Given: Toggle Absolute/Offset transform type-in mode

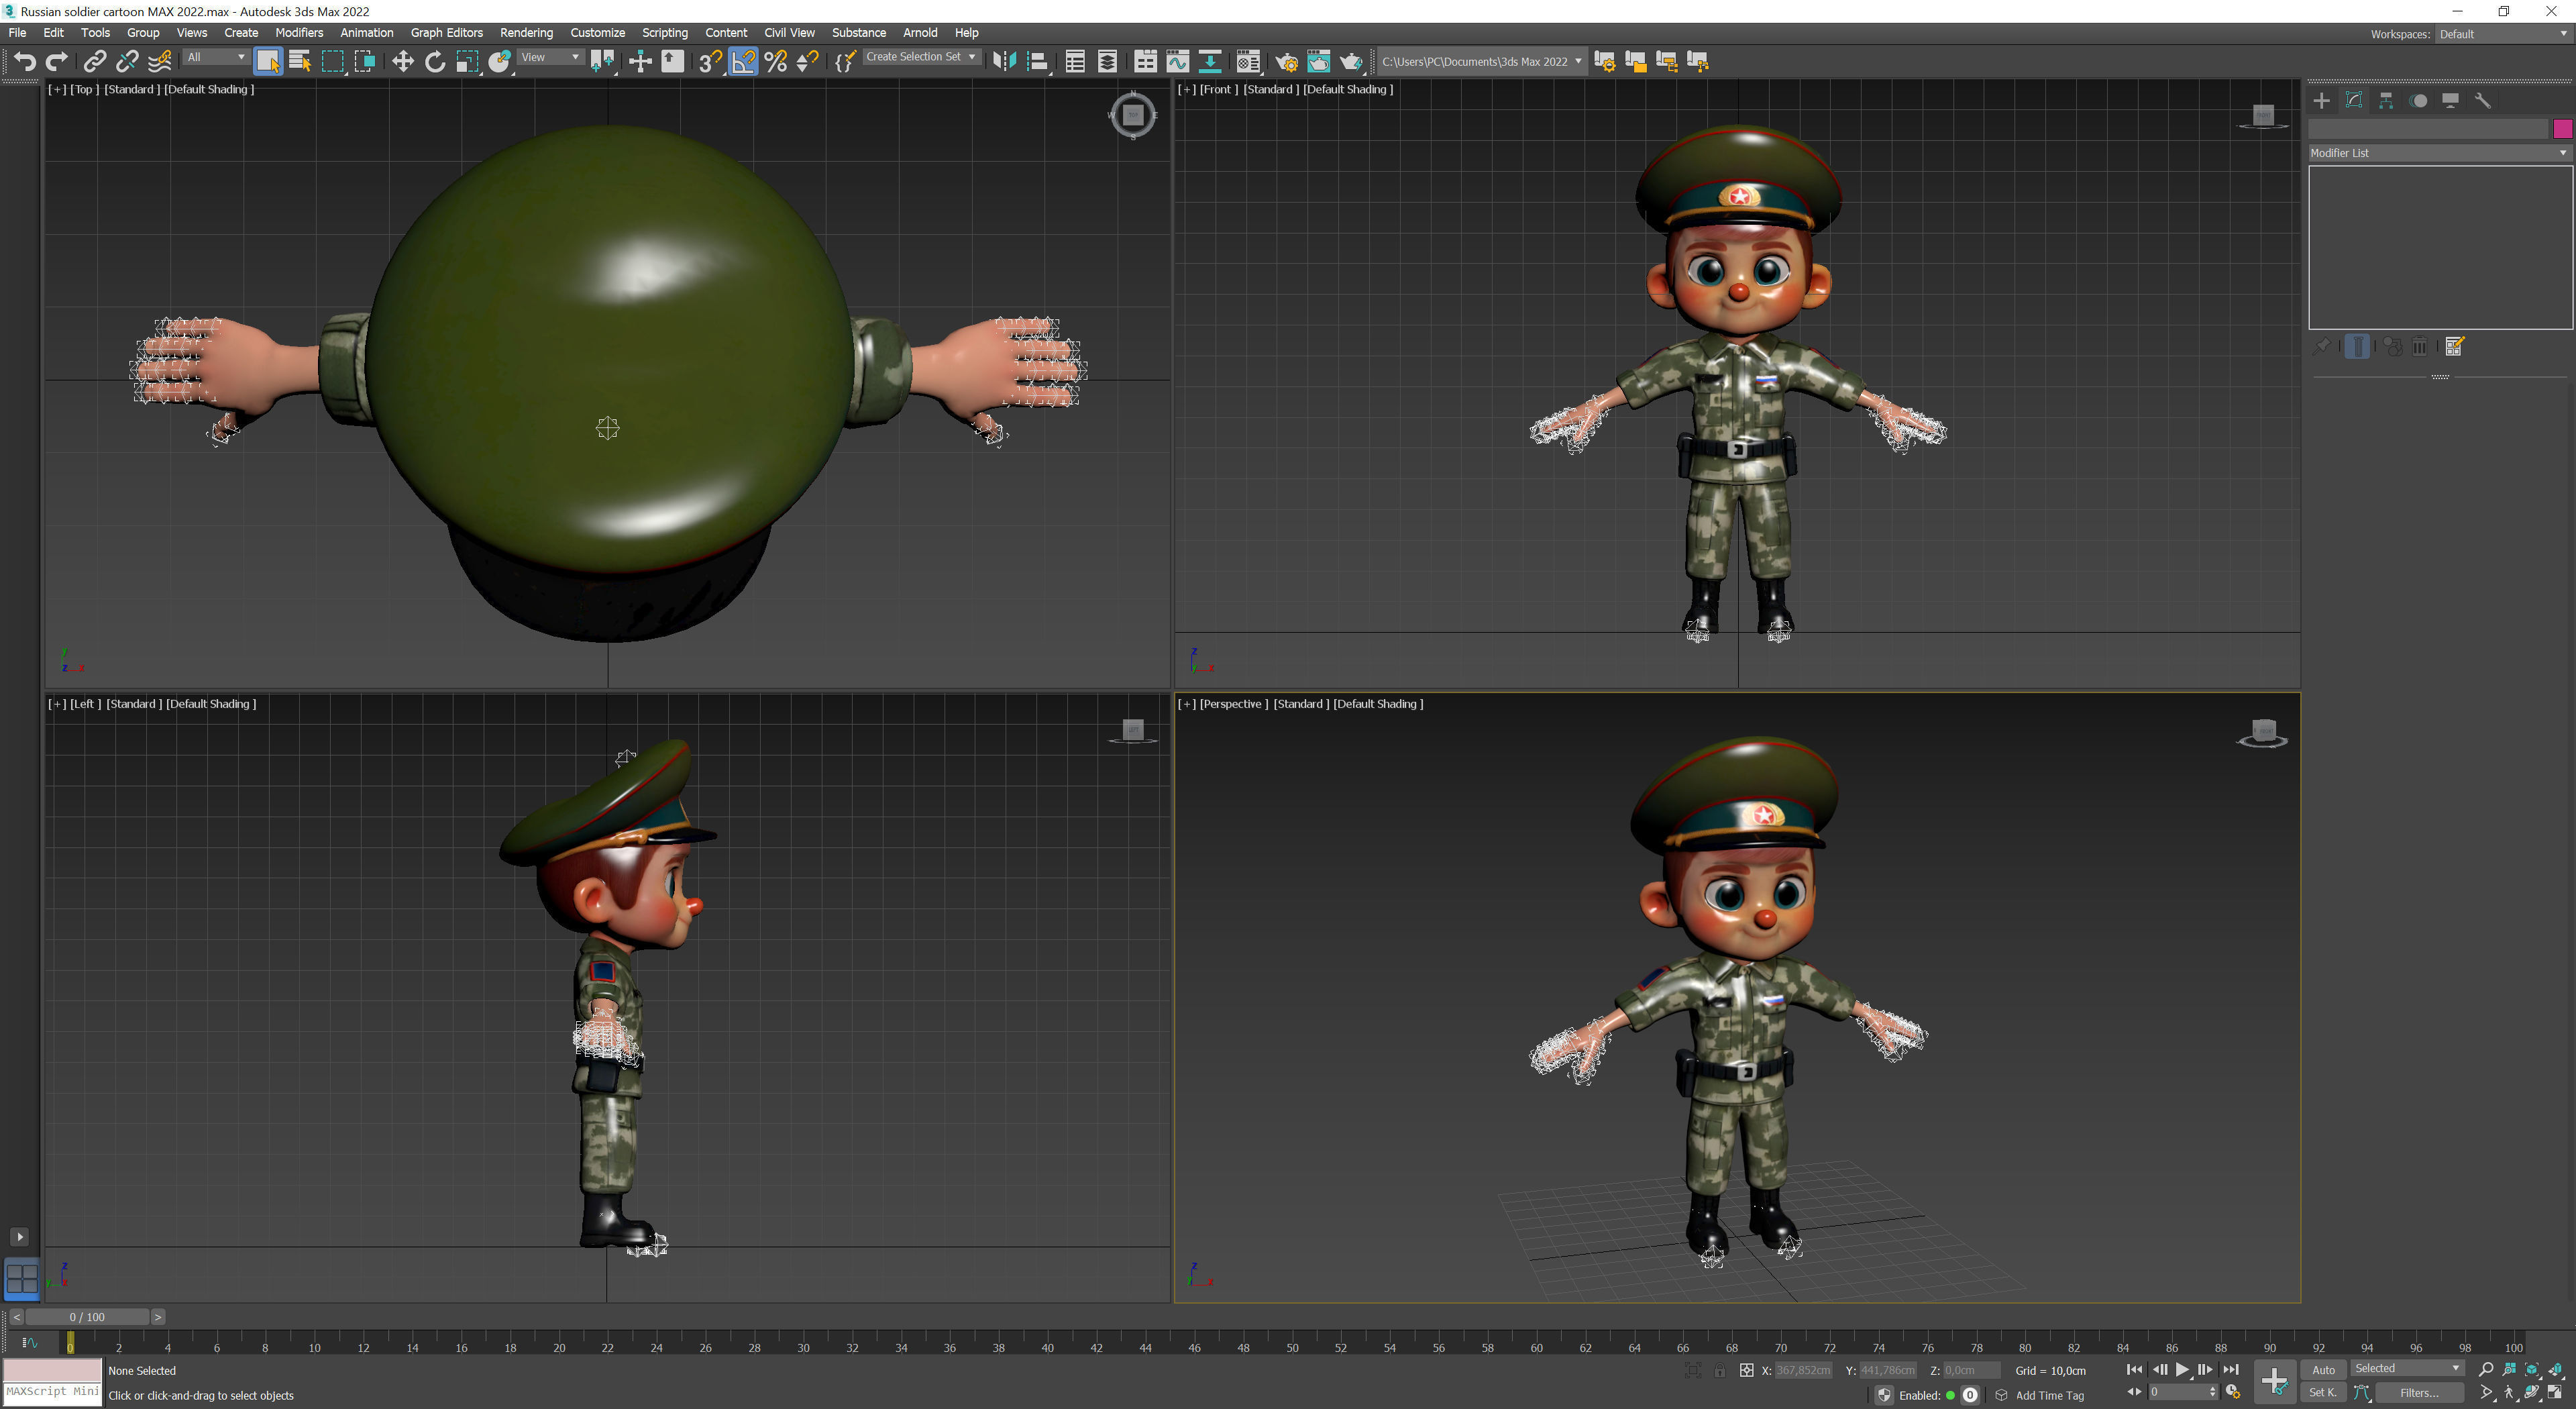Looking at the screenshot, I should point(1746,1370).
